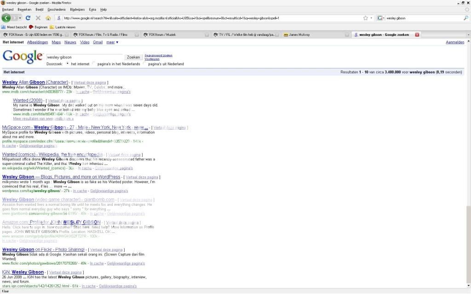Close the wesley gibson - Google zoeken tab
This screenshot has height=294, width=471.
point(417,35)
